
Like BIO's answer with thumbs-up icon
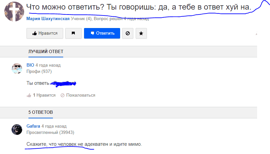click(29, 95)
